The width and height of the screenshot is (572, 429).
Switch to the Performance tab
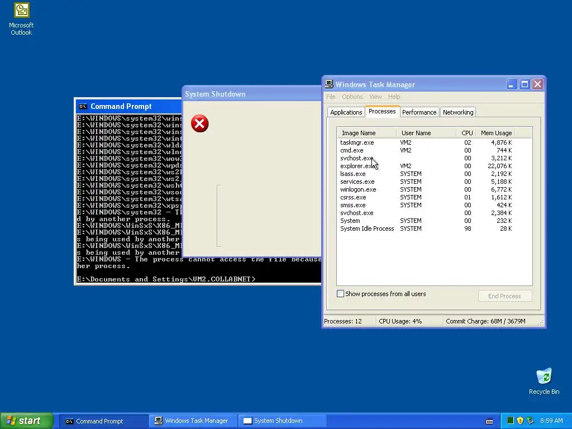click(x=419, y=112)
